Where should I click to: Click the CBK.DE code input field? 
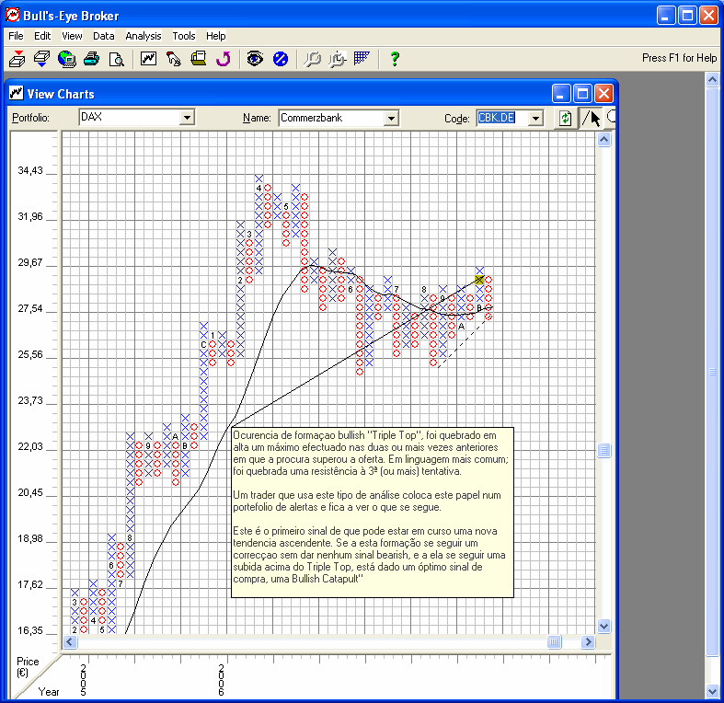pyautogui.click(x=502, y=118)
